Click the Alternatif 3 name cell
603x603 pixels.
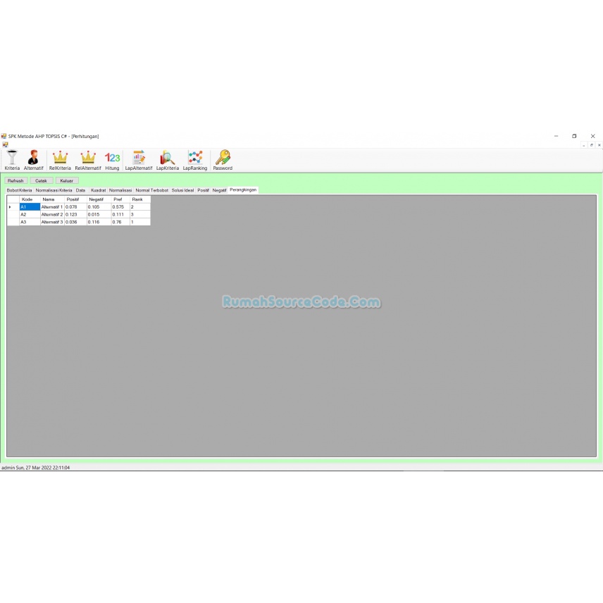[52, 222]
